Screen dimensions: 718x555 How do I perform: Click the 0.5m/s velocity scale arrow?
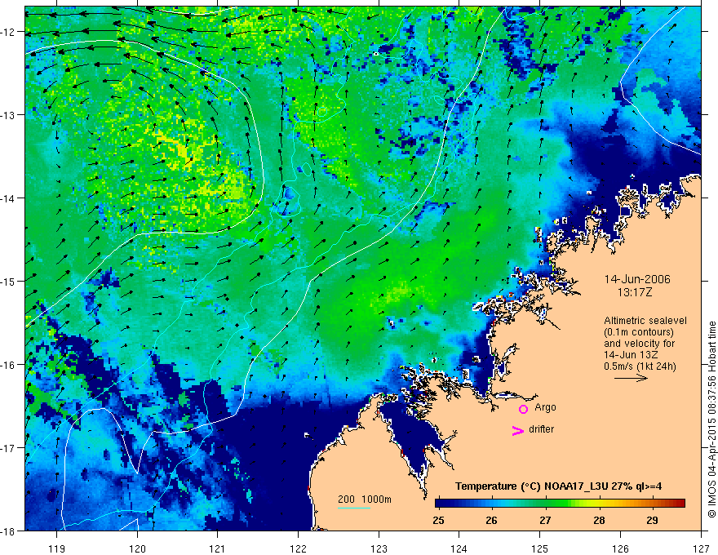click(631, 378)
